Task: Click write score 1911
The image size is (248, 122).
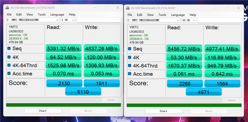Action: click(102, 83)
